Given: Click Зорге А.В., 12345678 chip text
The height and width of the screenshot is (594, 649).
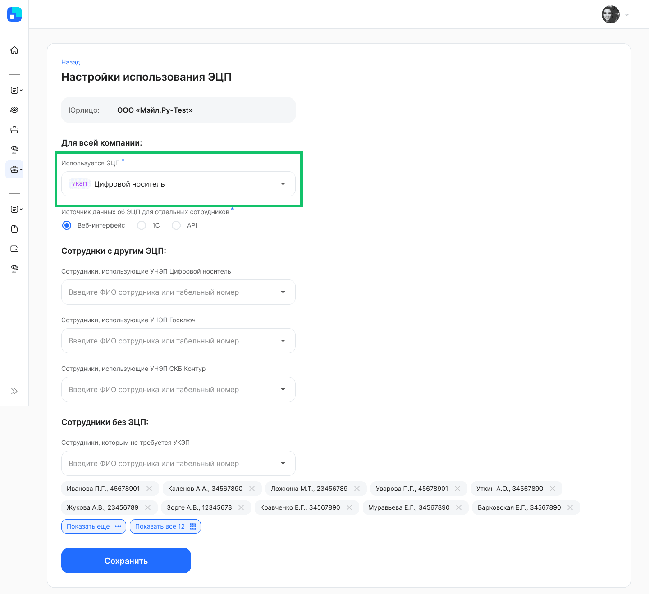Looking at the screenshot, I should 199,507.
